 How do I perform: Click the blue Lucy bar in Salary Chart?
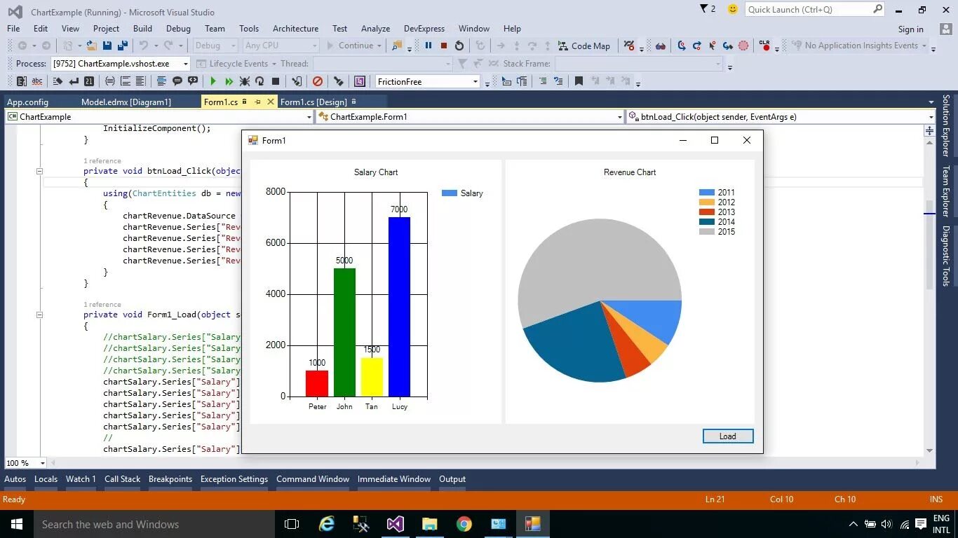pyautogui.click(x=399, y=307)
